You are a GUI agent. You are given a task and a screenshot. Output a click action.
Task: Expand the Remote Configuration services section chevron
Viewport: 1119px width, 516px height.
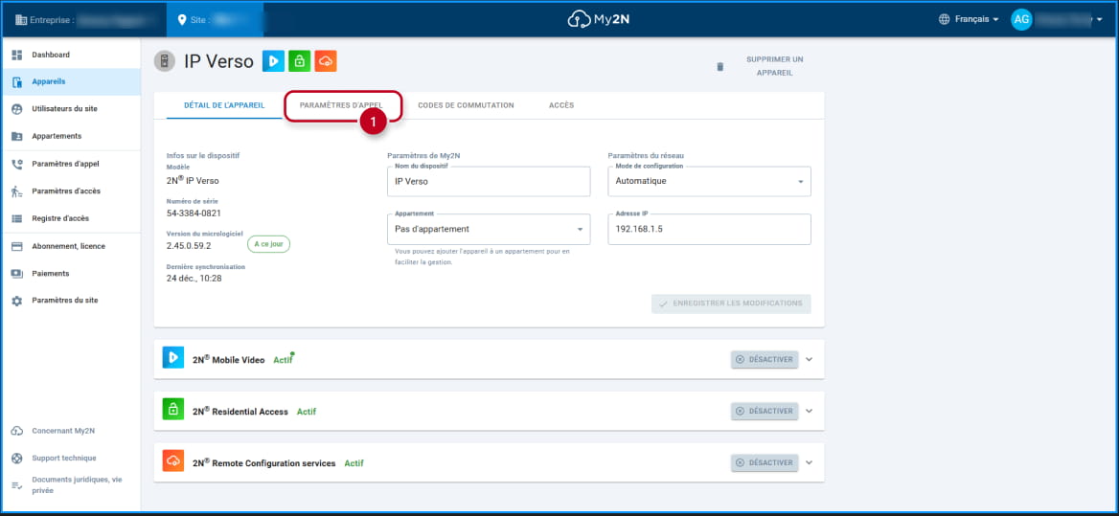809,462
